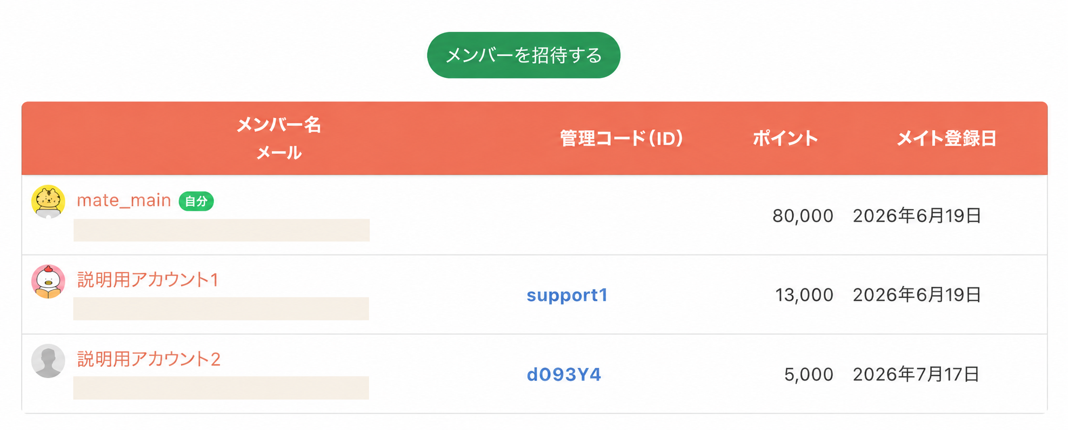Click the gray default avatar of 説明用アカウント2

48,361
